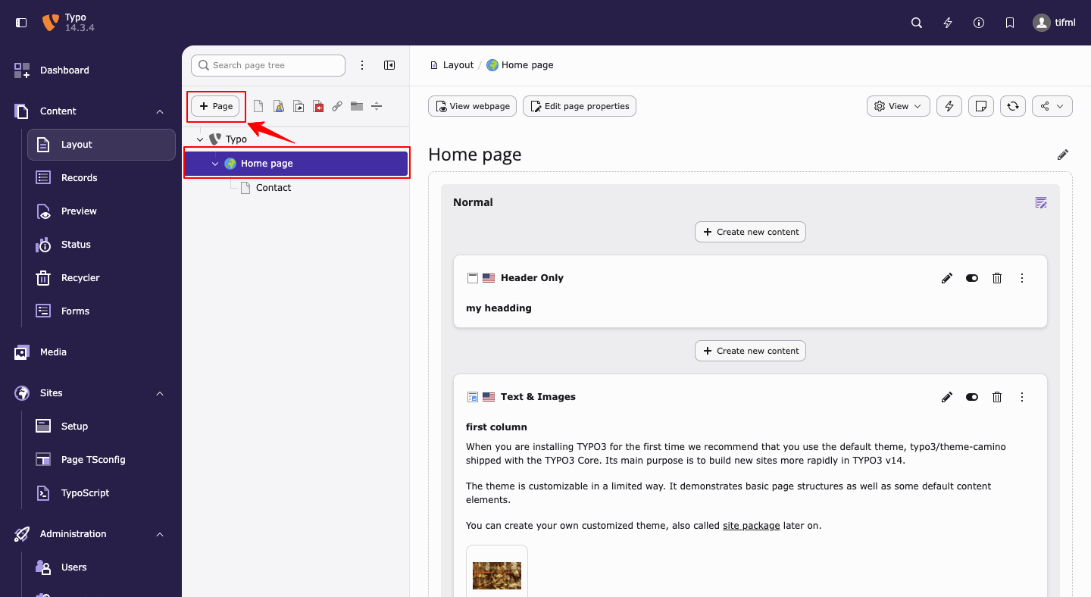The image size is (1091, 597).
Task: Select the Typo root node label in the tree
Action: 236,139
